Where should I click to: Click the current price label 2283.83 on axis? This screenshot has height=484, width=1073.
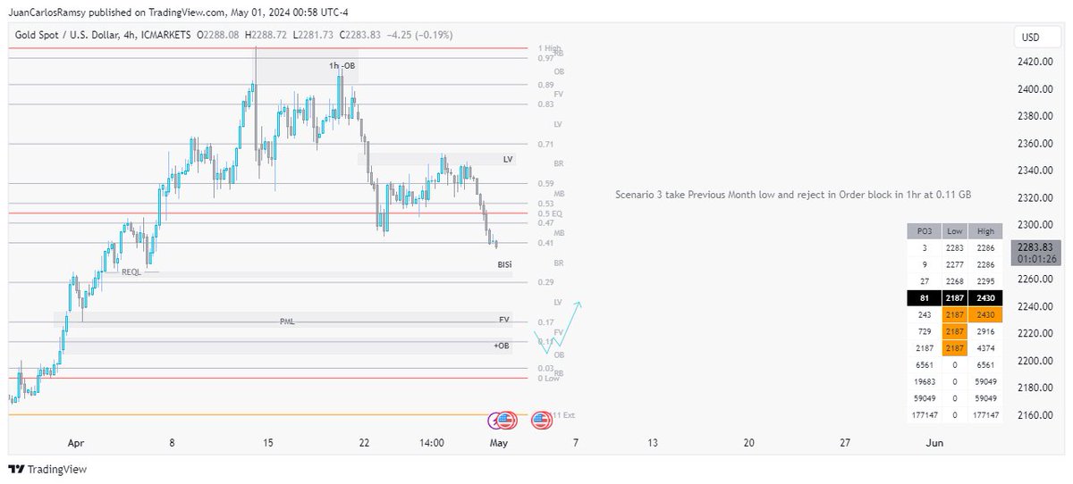[x=1035, y=247]
